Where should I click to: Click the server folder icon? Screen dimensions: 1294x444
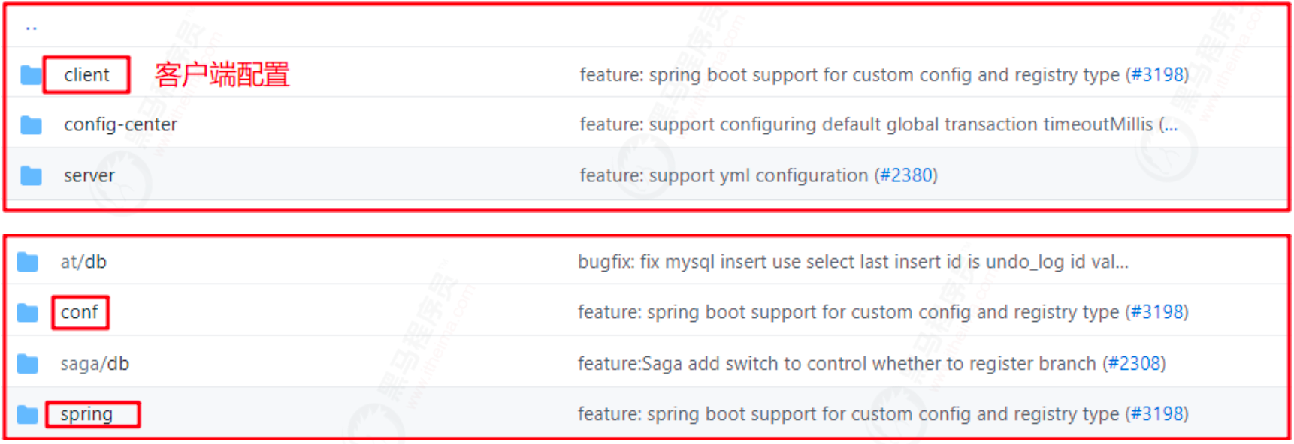coord(31,176)
